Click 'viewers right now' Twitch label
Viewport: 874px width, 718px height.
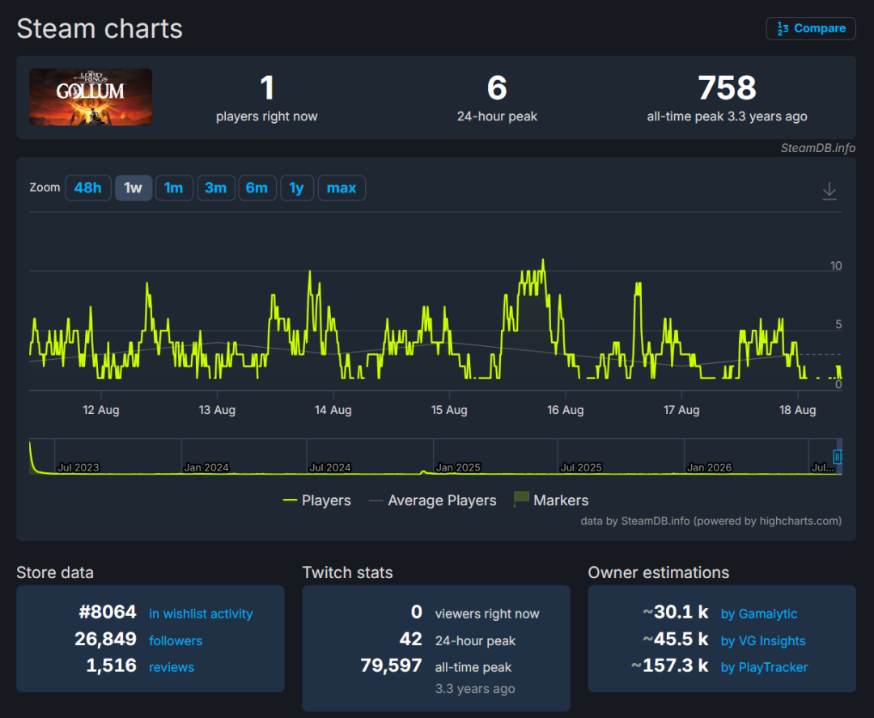tap(487, 614)
